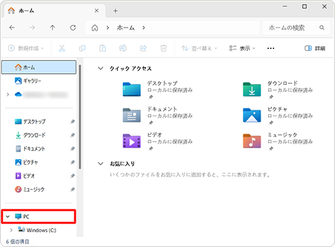Open the 表示 view dropdown
Image resolution: width=335 pixels, height=247 pixels.
(x=242, y=48)
